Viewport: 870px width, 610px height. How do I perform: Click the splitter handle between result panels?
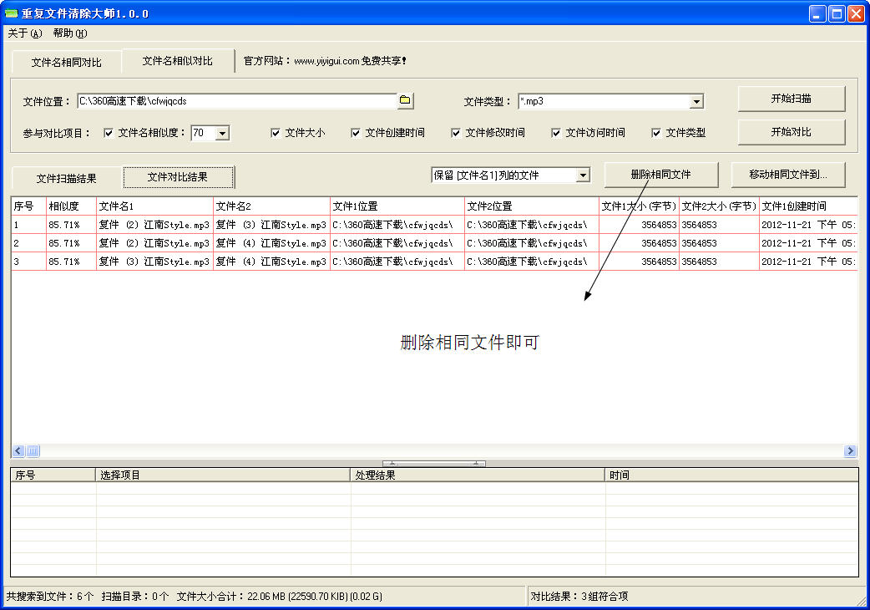(434, 464)
